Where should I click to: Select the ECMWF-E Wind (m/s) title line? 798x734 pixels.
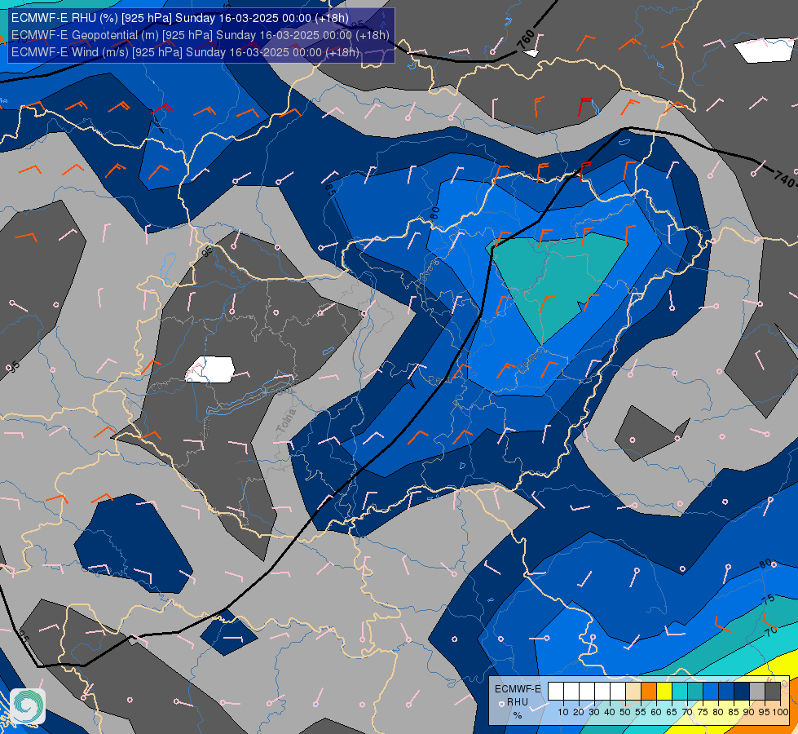pyautogui.click(x=185, y=52)
